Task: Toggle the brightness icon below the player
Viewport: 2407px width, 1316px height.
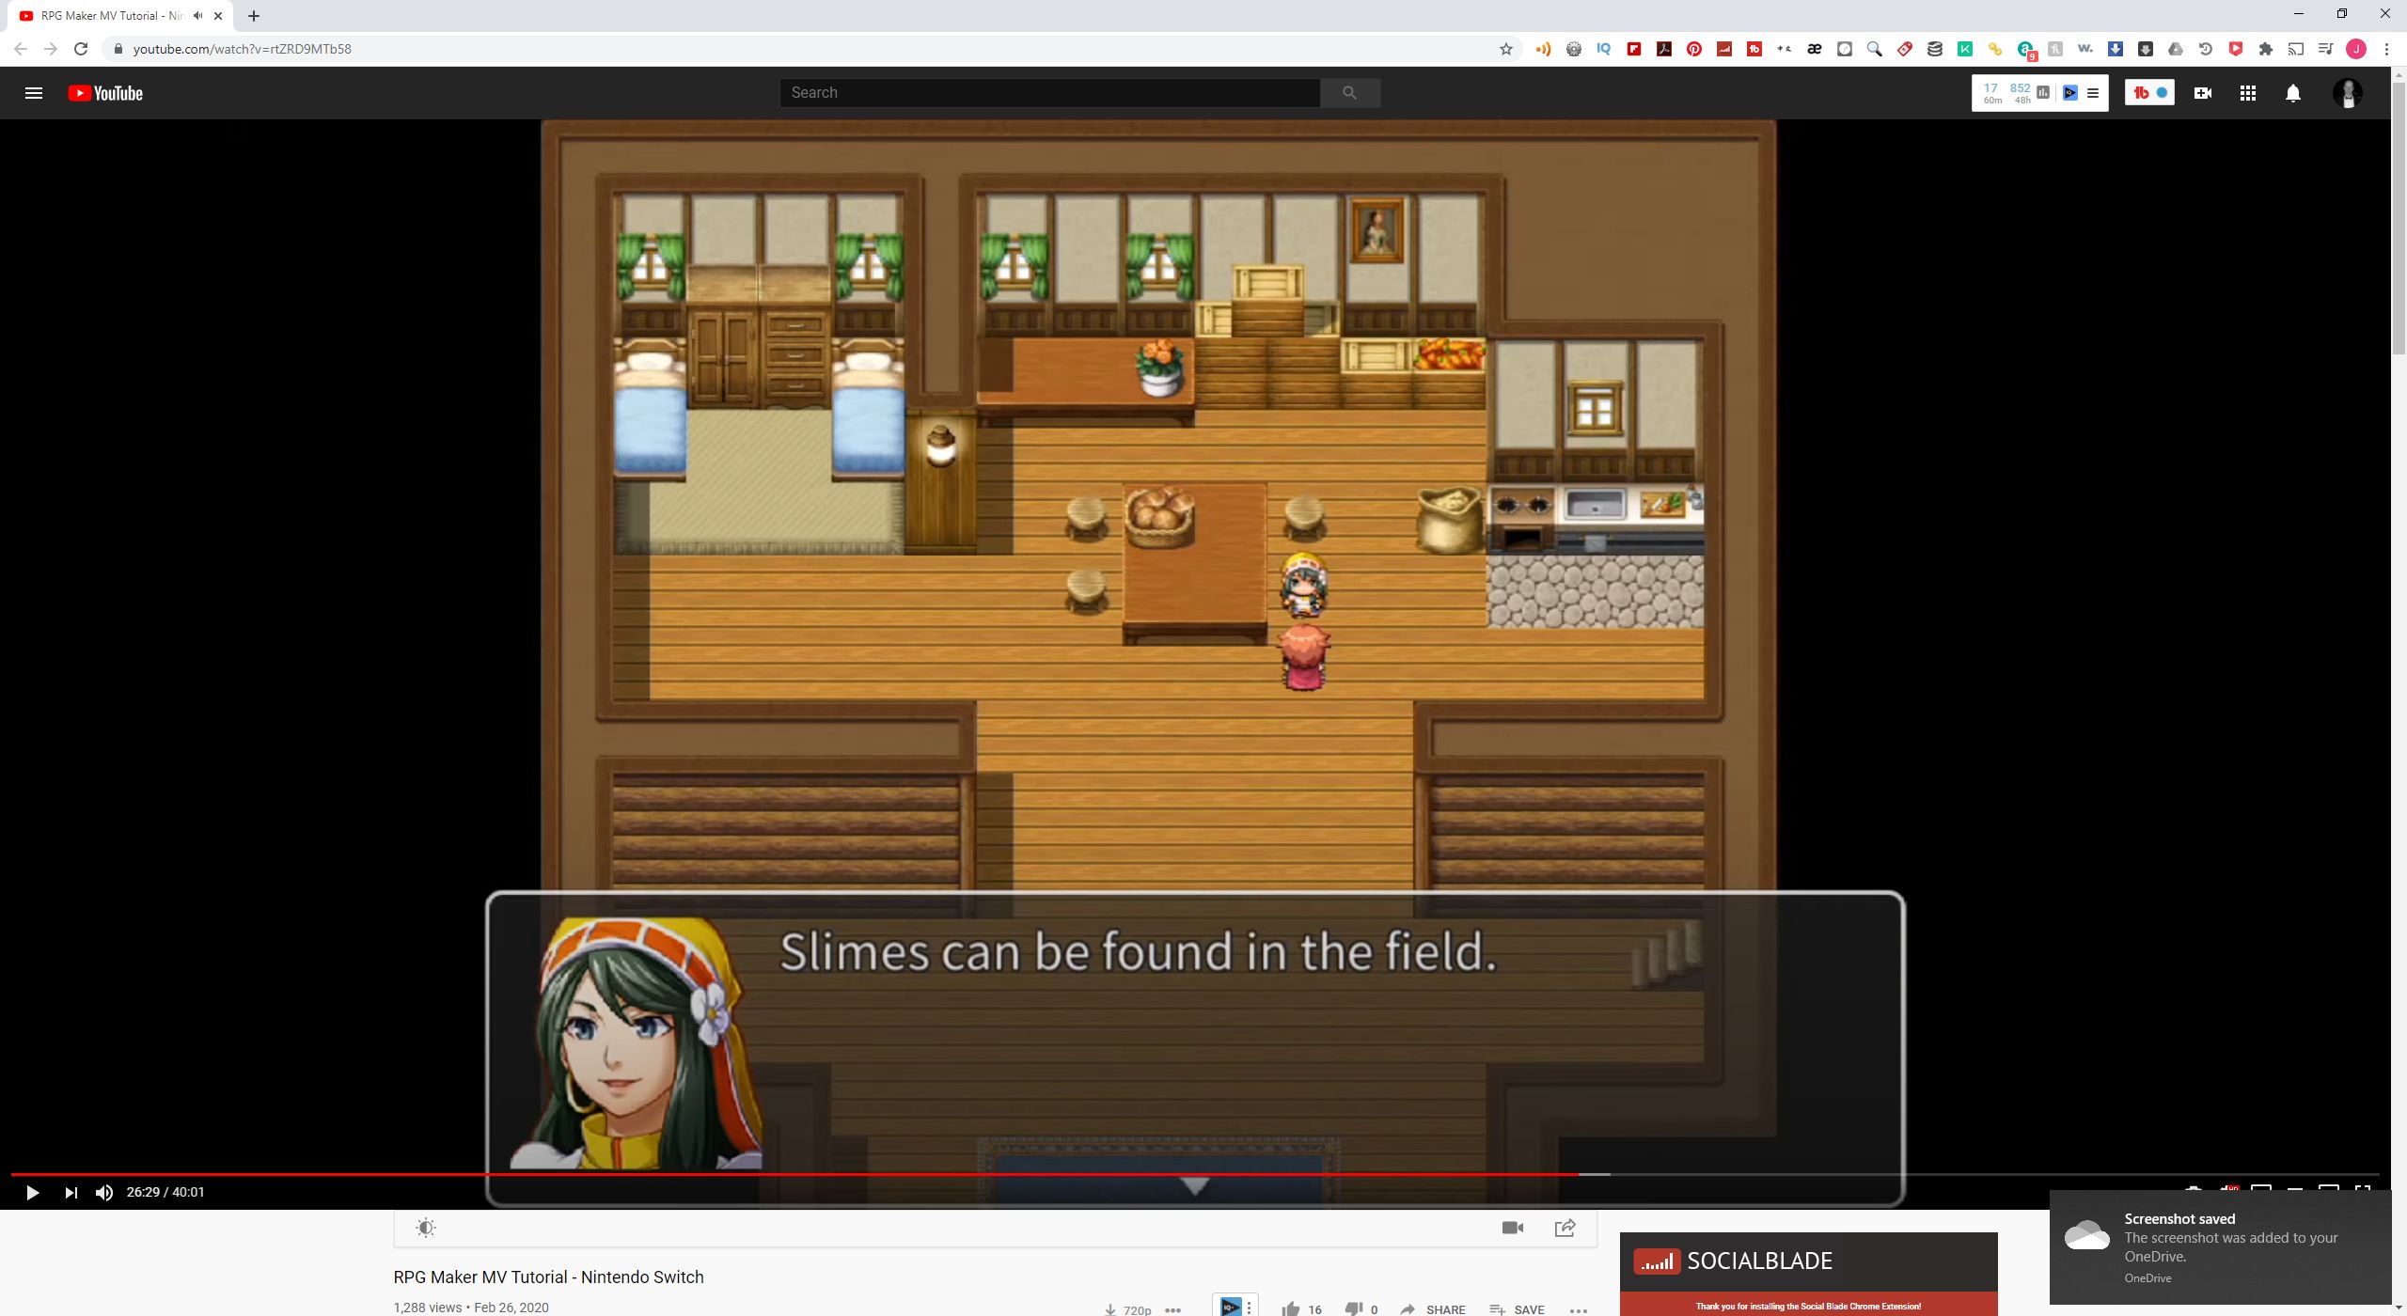Action: [x=426, y=1228]
